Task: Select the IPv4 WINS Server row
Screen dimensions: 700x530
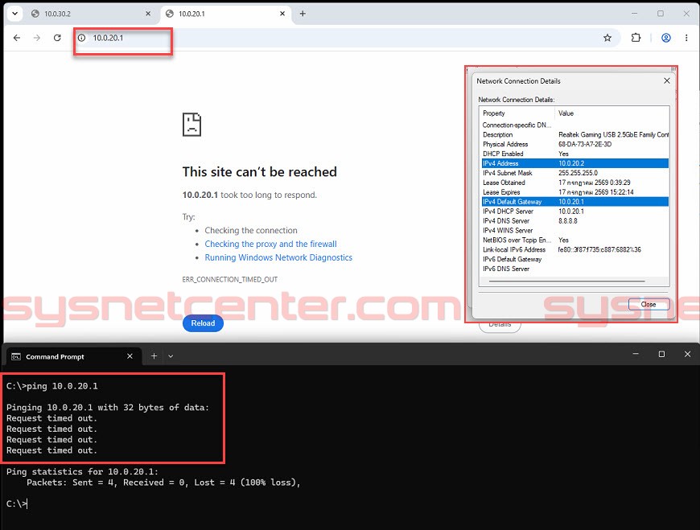Action: (x=575, y=230)
